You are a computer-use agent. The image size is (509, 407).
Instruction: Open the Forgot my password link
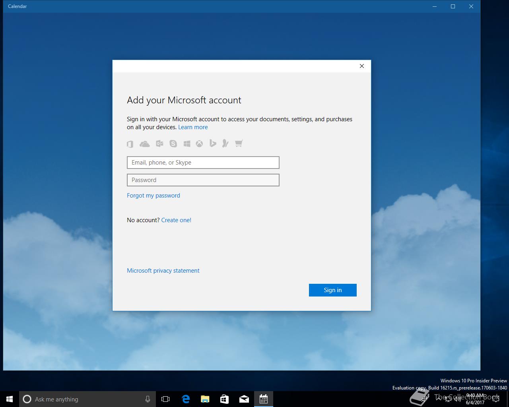tap(153, 196)
